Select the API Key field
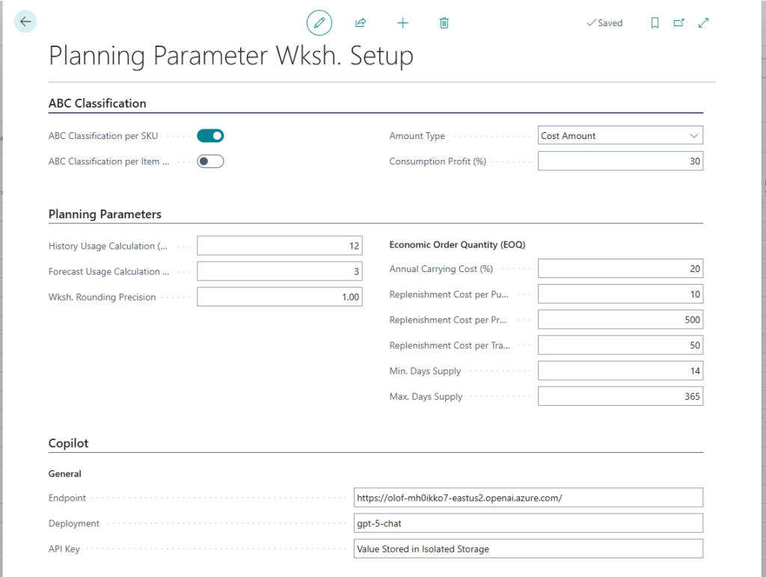 click(x=528, y=549)
